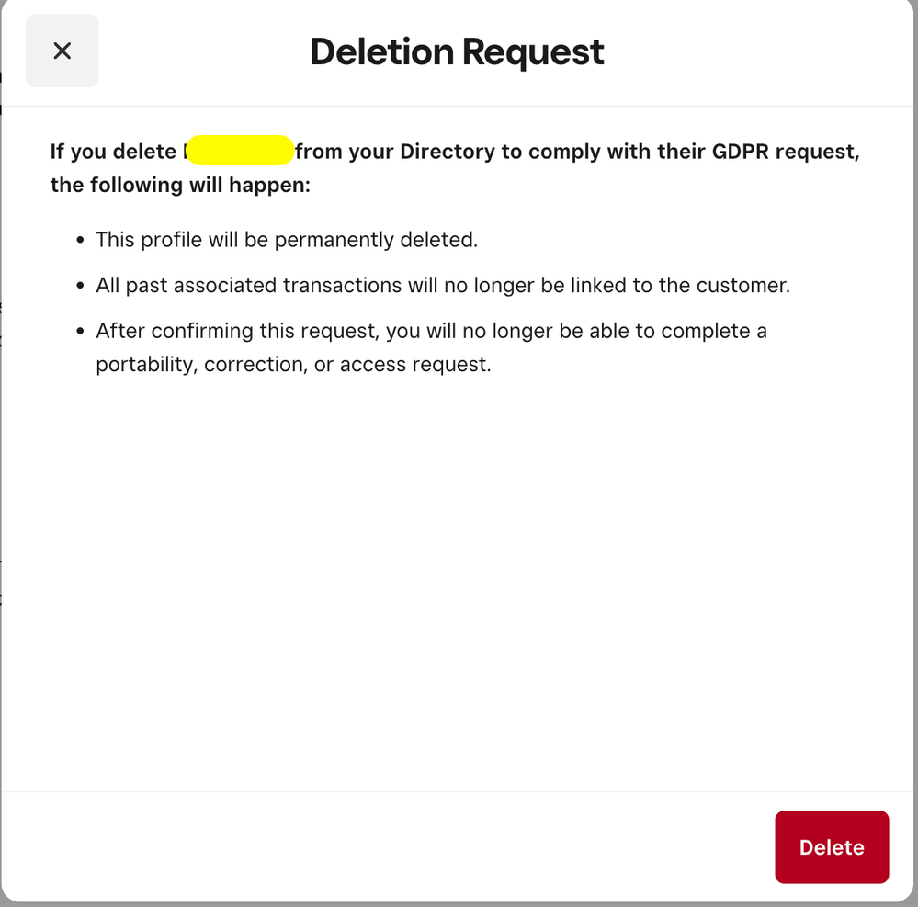Viewport: 918px width, 907px height.
Task: Click the yellow highlighted customer name
Action: coord(240,150)
